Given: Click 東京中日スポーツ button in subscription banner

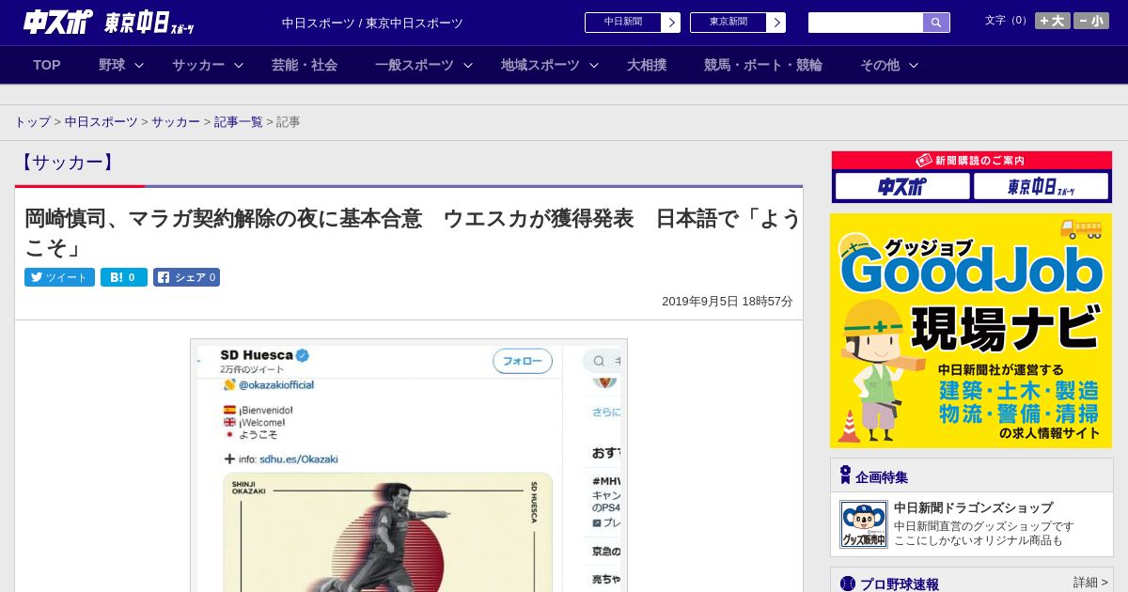Looking at the screenshot, I should point(1041,186).
